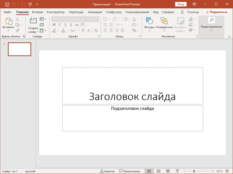Toggle Bold (Ж) formatting
Screen dimensions: 233x174
(x=54, y=25)
